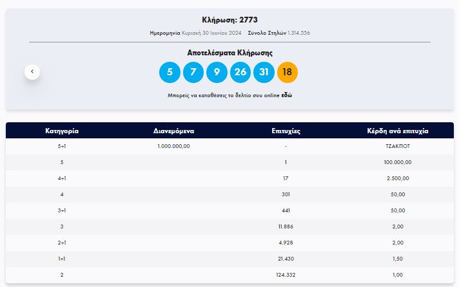Select the 4+1 category row
Screen dimensions: 459x287
click(x=62, y=178)
